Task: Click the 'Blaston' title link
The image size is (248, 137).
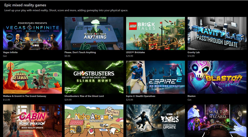Action: (192, 96)
